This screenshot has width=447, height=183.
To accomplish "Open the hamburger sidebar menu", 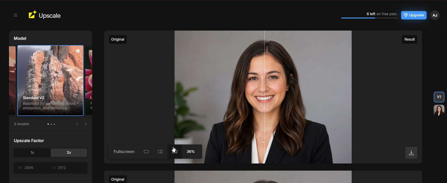I will pos(15,15).
